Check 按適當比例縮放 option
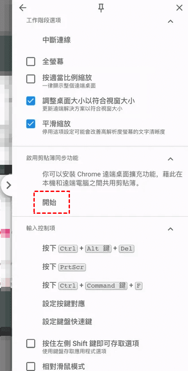Viewport: 188px width, 371px height. pyautogui.click(x=31, y=78)
